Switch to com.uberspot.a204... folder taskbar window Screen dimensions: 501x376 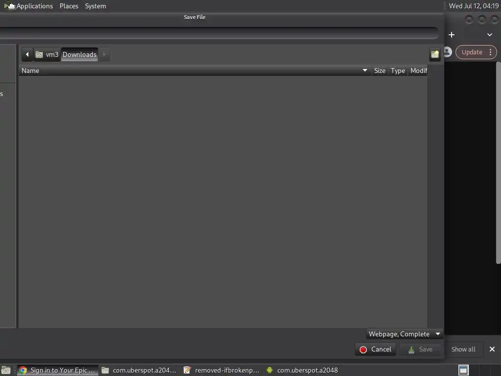point(139,370)
